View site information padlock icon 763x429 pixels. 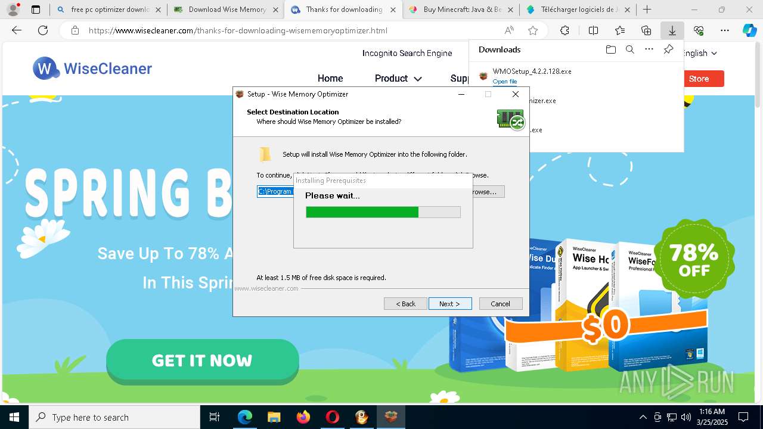[75, 31]
